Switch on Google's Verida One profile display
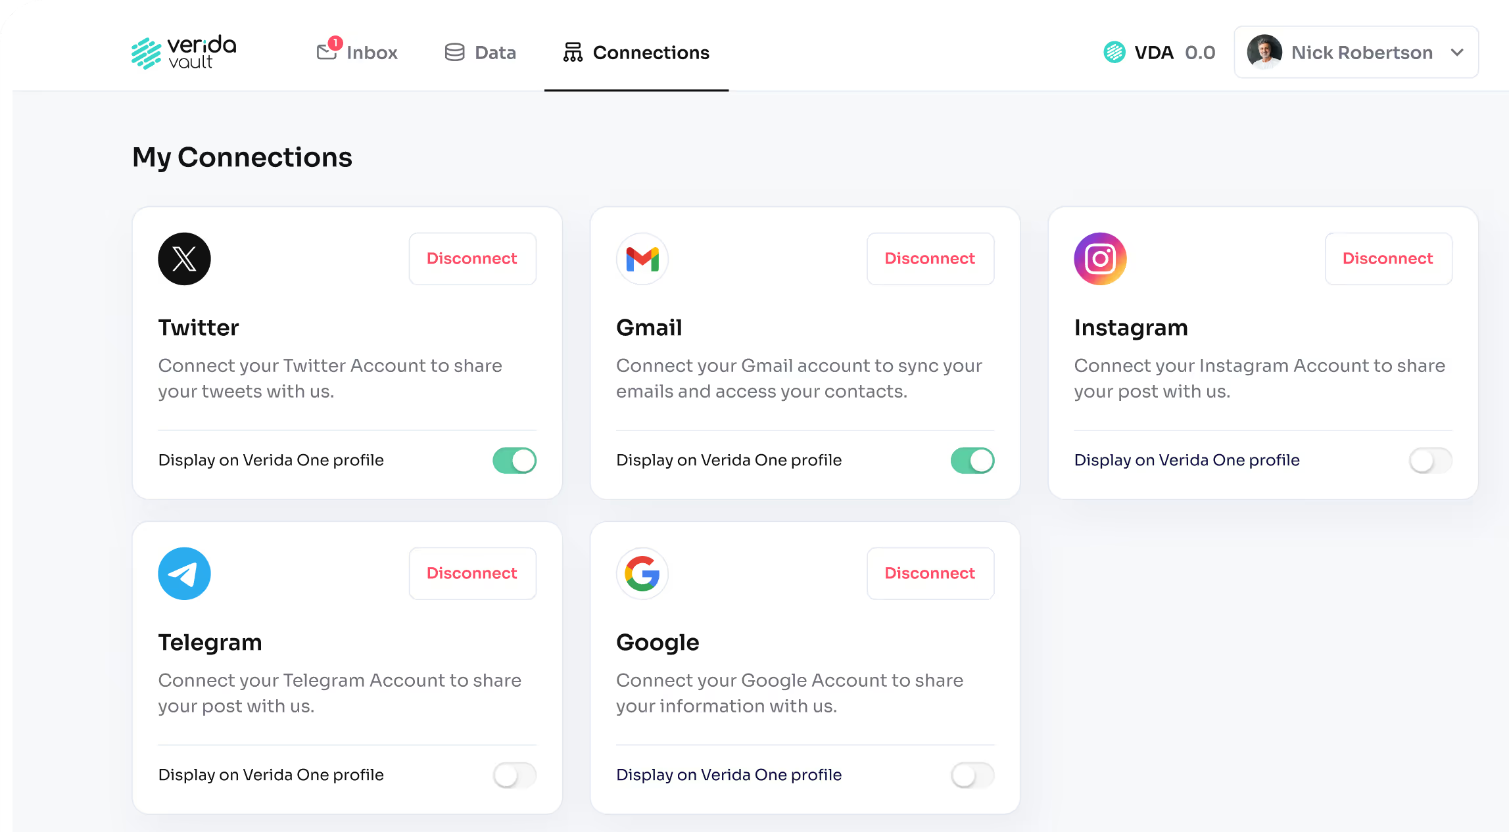1509x832 pixels. (972, 775)
